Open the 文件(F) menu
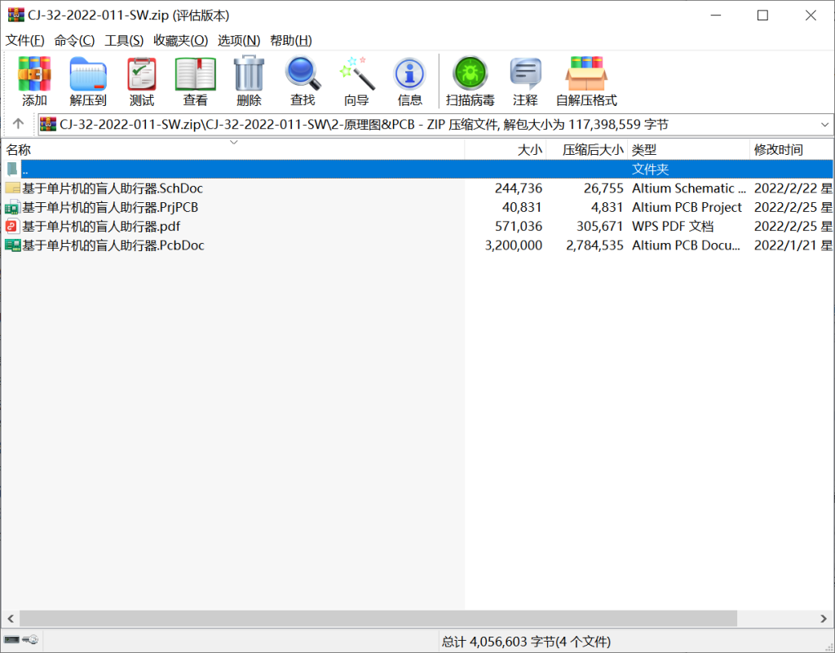The width and height of the screenshot is (835, 653). (x=25, y=40)
